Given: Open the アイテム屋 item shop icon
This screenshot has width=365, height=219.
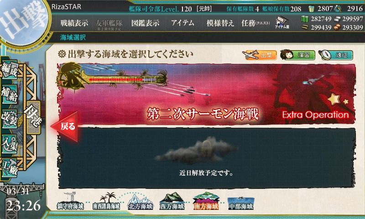Looking at the screenshot, I should (282, 22).
